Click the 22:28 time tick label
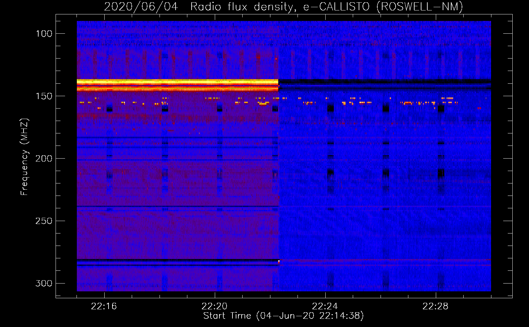The height and width of the screenshot is (327, 529). [x=435, y=306]
